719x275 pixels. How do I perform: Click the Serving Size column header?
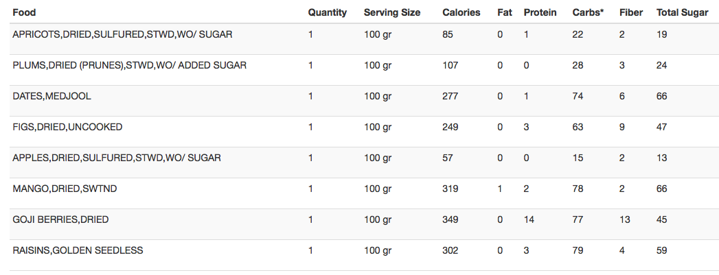(392, 13)
